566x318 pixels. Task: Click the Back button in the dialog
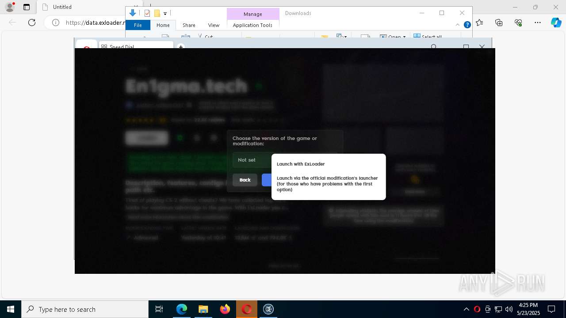pos(245,180)
